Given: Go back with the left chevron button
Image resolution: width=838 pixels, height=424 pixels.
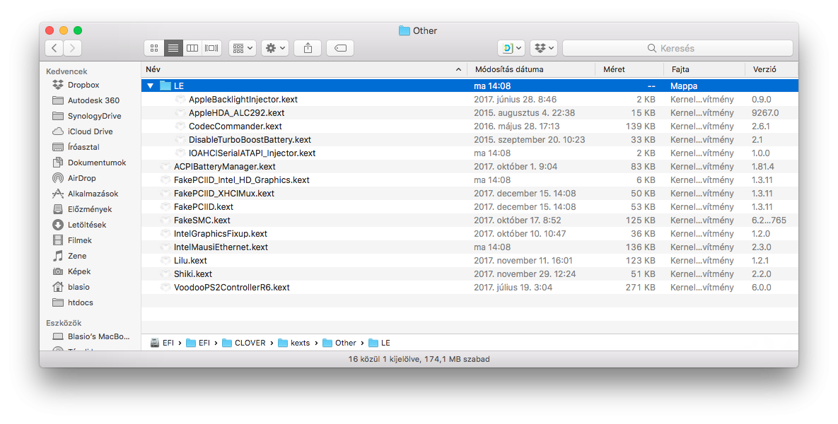Looking at the screenshot, I should pos(54,48).
